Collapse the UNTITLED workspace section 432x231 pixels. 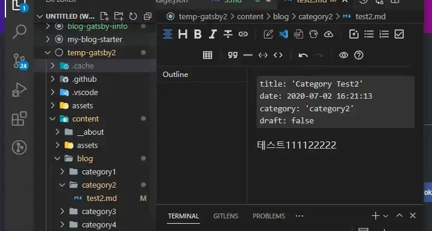[x=40, y=16]
